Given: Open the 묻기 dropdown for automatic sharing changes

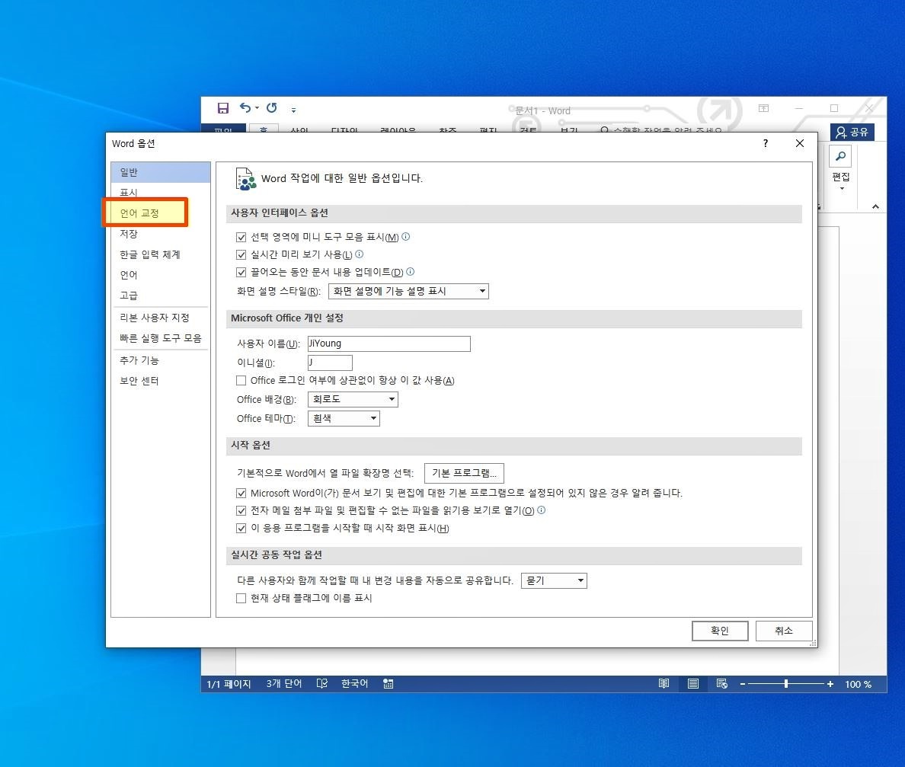Looking at the screenshot, I should pyautogui.click(x=554, y=580).
